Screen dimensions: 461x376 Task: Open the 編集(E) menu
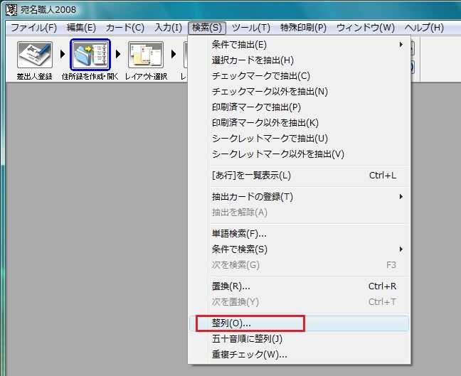pyautogui.click(x=81, y=28)
